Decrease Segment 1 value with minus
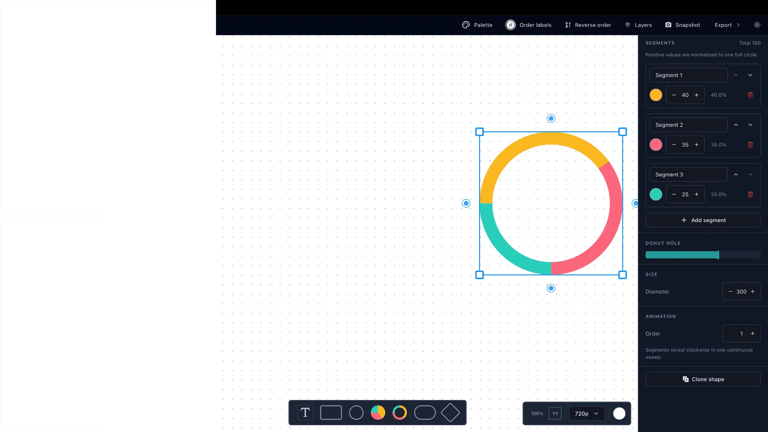The image size is (768, 432). click(674, 95)
